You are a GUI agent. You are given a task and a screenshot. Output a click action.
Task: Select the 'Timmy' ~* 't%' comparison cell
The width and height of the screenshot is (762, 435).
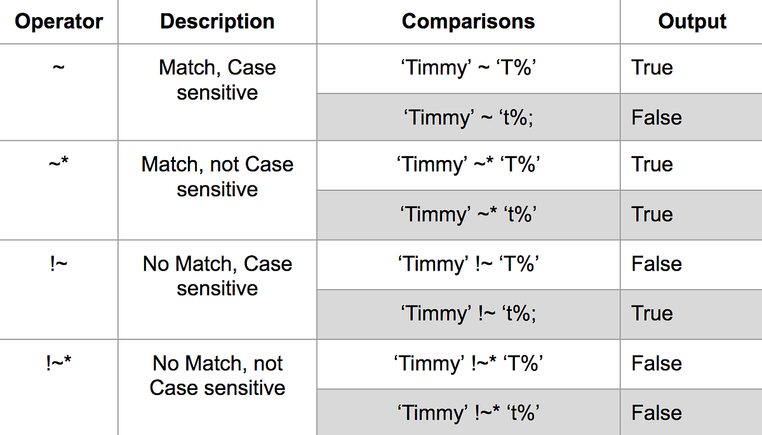point(468,215)
